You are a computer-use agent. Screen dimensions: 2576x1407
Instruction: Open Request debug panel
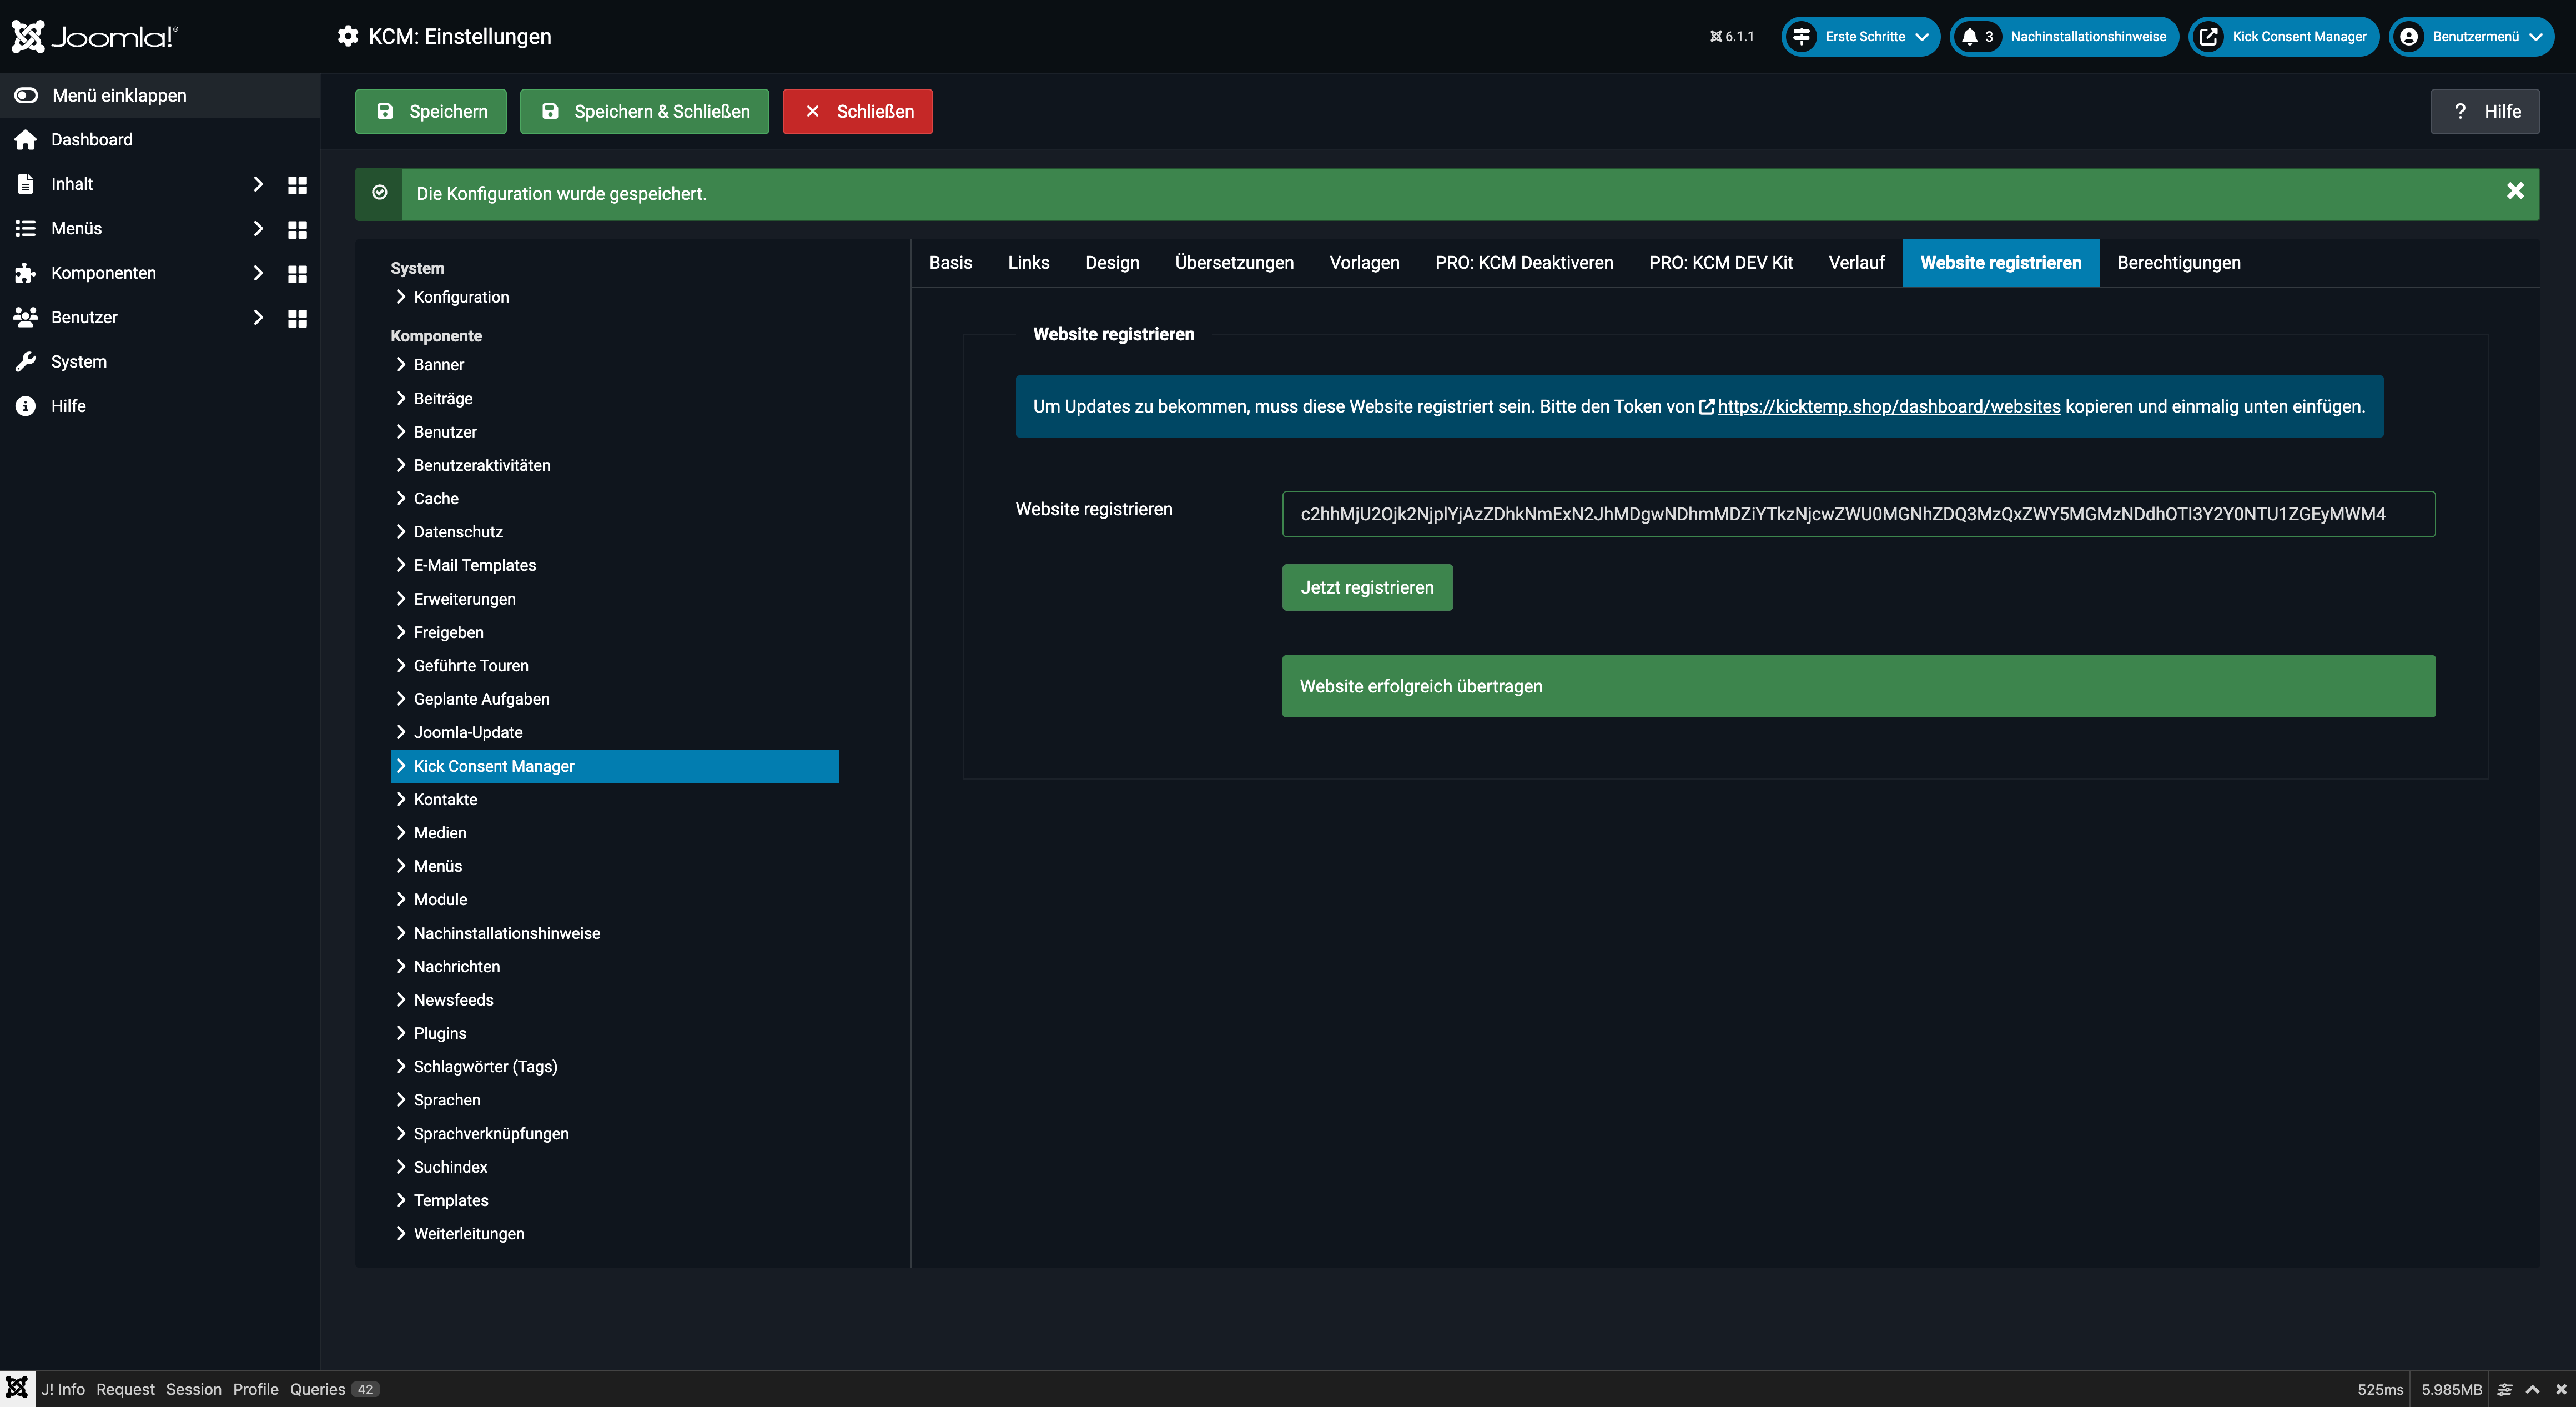click(x=125, y=1389)
